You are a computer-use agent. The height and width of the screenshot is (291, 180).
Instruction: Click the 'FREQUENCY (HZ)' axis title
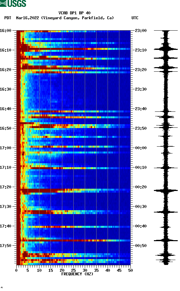[77, 274]
